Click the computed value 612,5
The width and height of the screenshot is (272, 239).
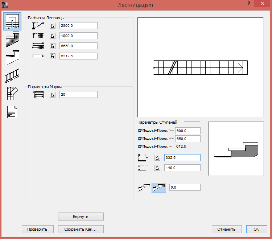click(181, 147)
